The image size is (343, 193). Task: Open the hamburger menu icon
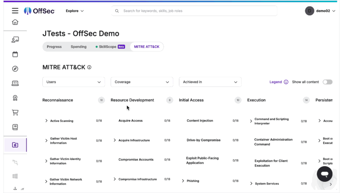point(15,11)
